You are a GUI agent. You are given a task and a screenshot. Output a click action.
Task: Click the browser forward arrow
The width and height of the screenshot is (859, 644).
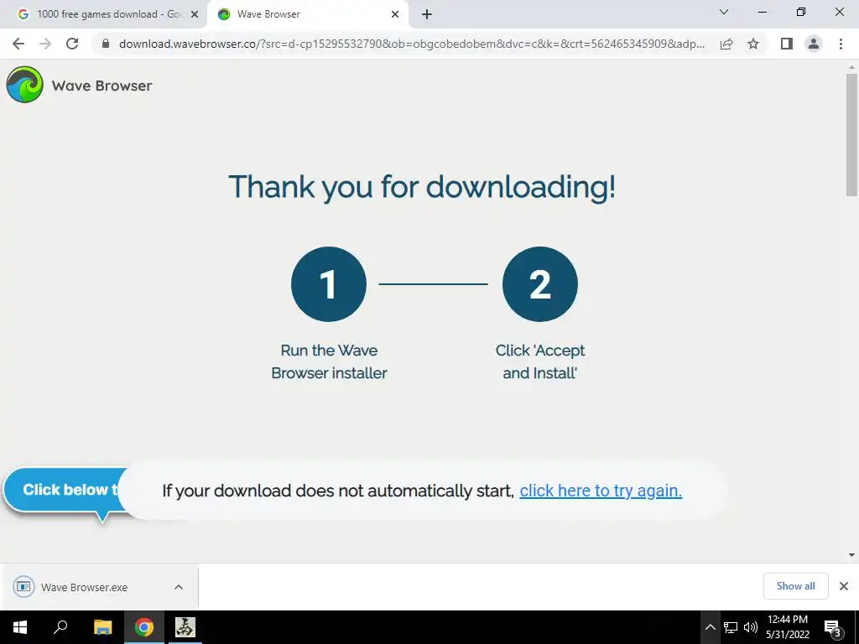point(45,44)
